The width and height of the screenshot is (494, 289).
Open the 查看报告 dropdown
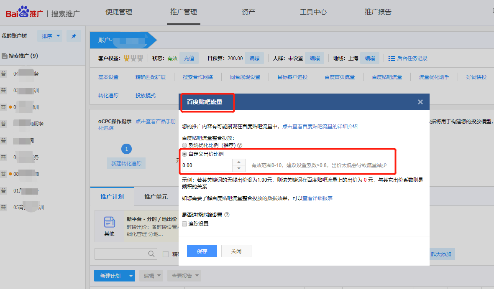[x=184, y=276]
